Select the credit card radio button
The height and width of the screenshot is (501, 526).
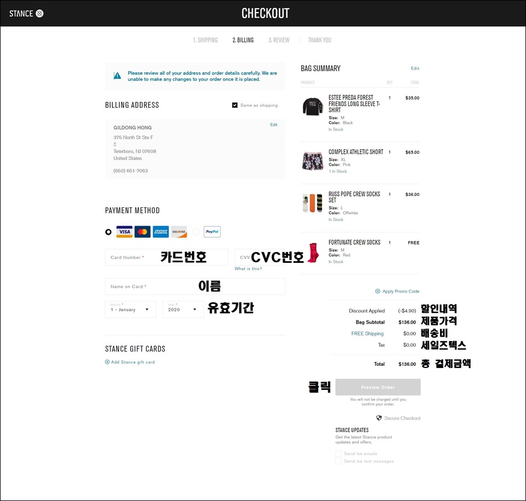(x=108, y=232)
